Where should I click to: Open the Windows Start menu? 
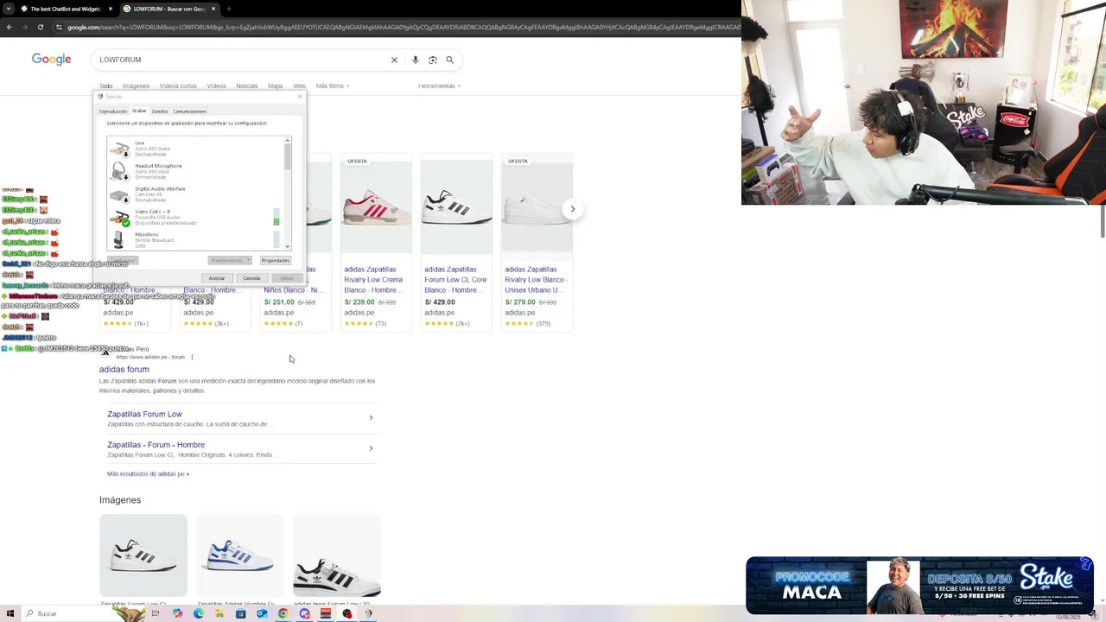[x=10, y=613]
